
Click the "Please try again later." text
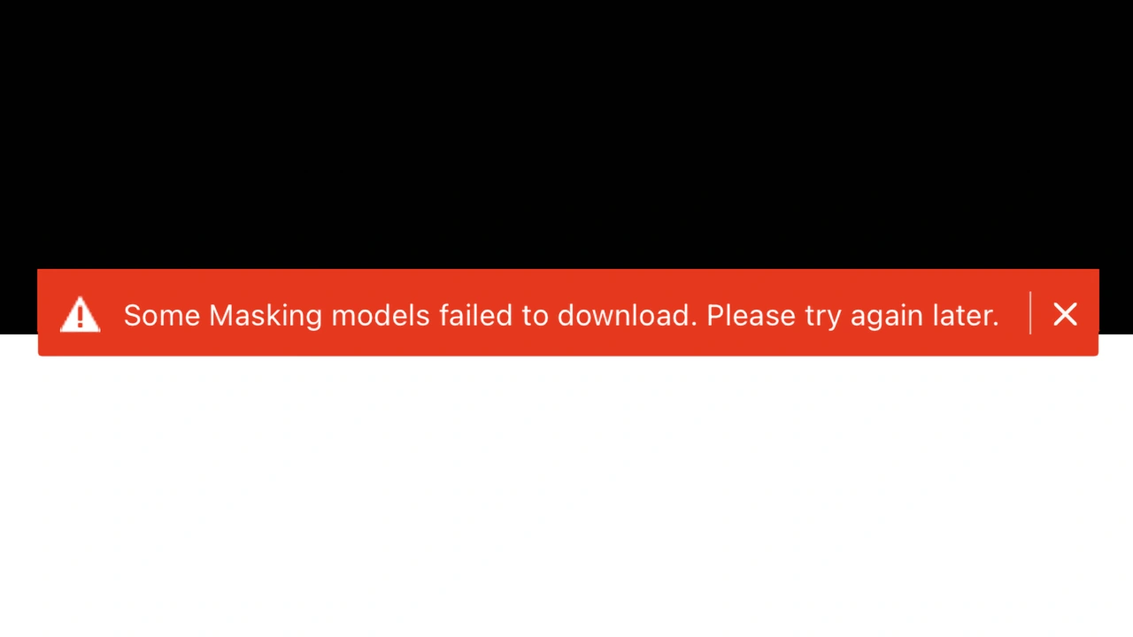852,315
